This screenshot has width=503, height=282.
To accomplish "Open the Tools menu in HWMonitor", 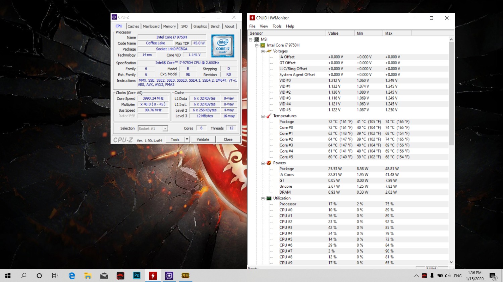I will point(277,26).
